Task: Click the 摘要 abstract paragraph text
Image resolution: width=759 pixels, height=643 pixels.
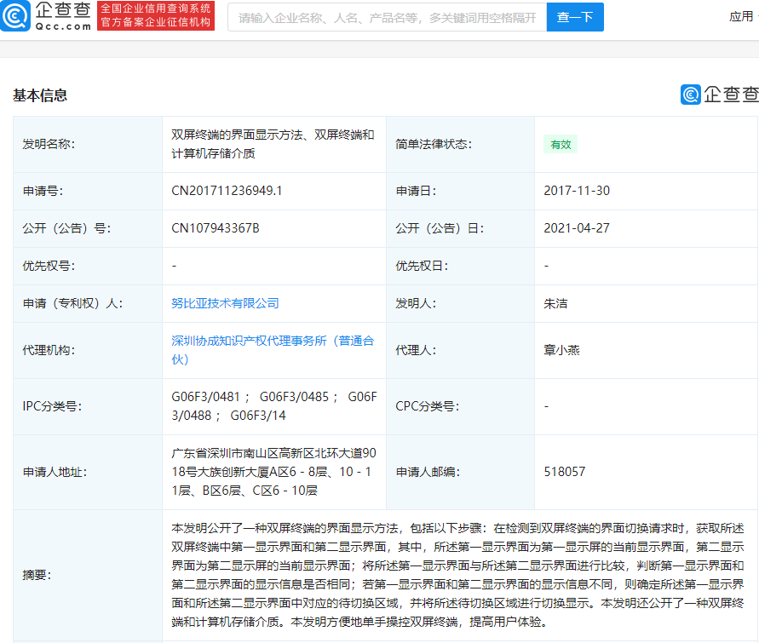Action: coord(457,575)
